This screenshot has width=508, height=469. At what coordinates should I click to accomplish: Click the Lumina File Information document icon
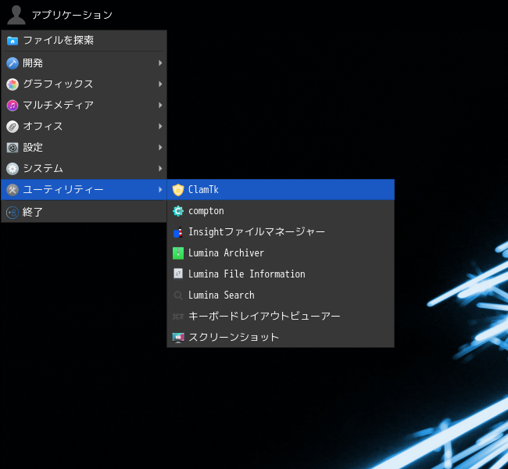pyautogui.click(x=178, y=274)
